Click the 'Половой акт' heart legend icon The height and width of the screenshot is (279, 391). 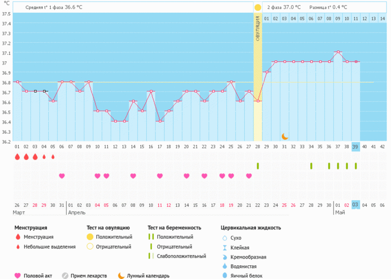pos(18,275)
